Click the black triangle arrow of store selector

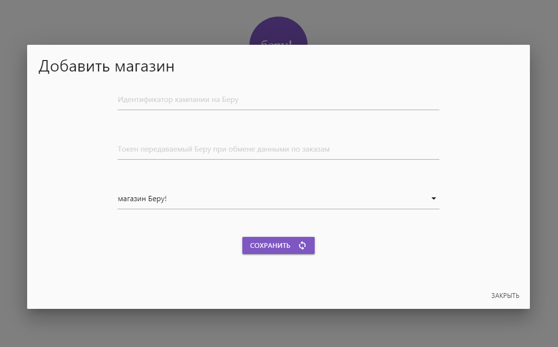pos(433,198)
